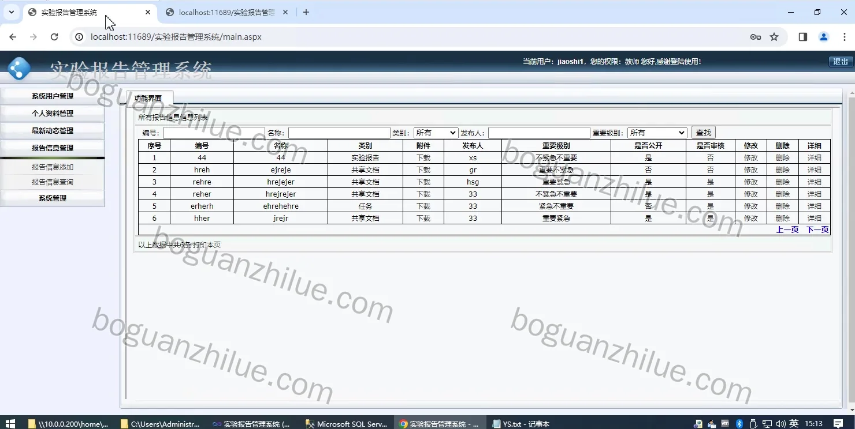Reload the page with refresh icon
This screenshot has width=855, height=429.
tap(54, 37)
